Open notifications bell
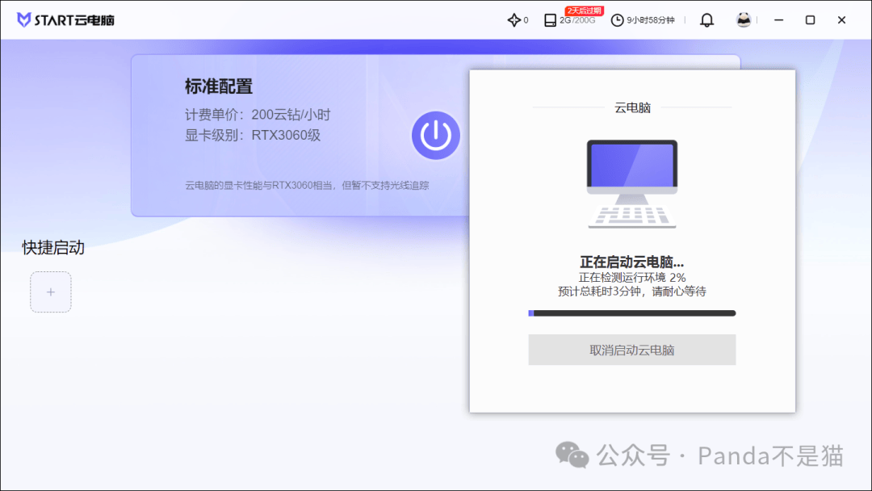The height and width of the screenshot is (491, 872). coord(706,20)
